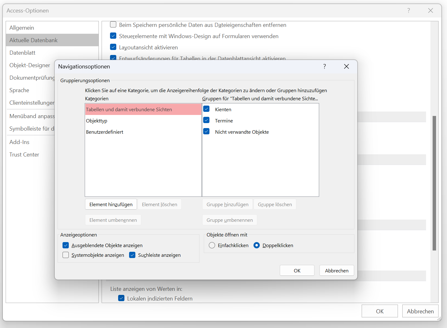The image size is (447, 328).
Task: Click Abbrechen in Access-Optionen window
Action: [x=420, y=311]
